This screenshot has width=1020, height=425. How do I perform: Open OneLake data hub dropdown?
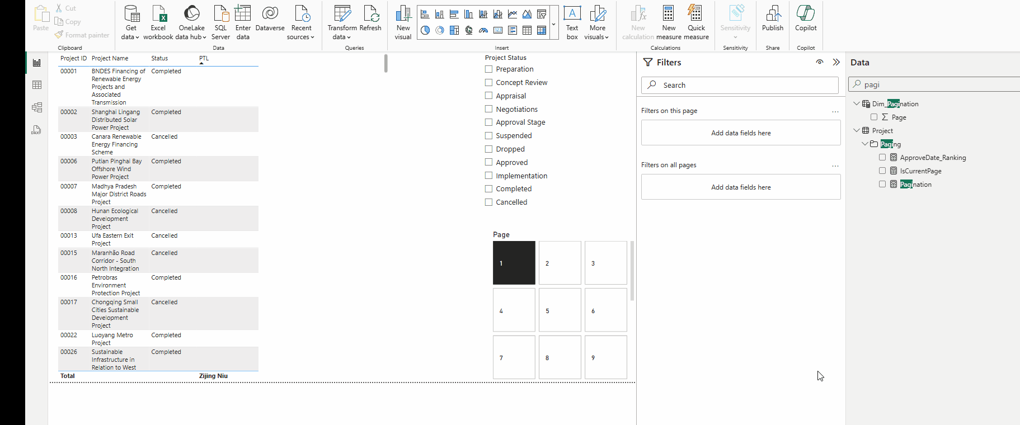click(191, 22)
